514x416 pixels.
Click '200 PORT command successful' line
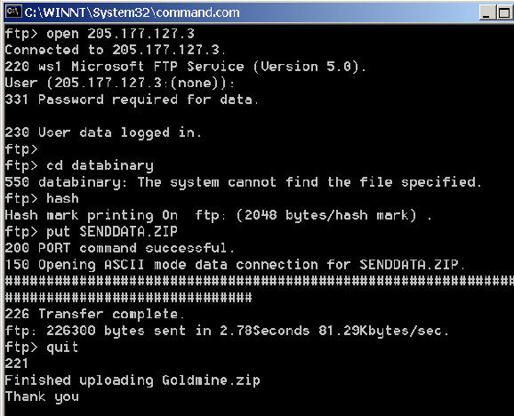pyautogui.click(x=120, y=248)
